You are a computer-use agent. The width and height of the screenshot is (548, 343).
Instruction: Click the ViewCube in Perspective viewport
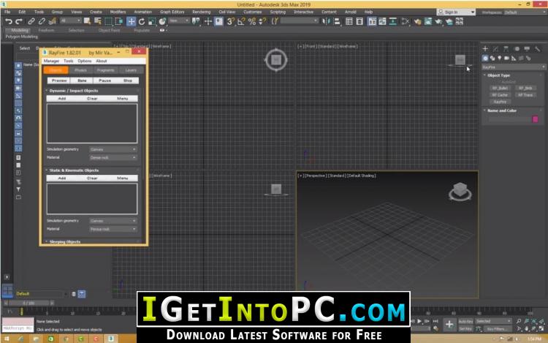tap(460, 192)
